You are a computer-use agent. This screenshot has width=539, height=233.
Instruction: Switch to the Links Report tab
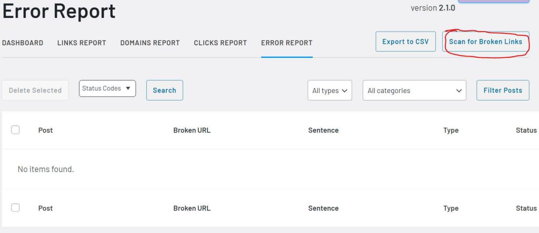pyautogui.click(x=82, y=43)
